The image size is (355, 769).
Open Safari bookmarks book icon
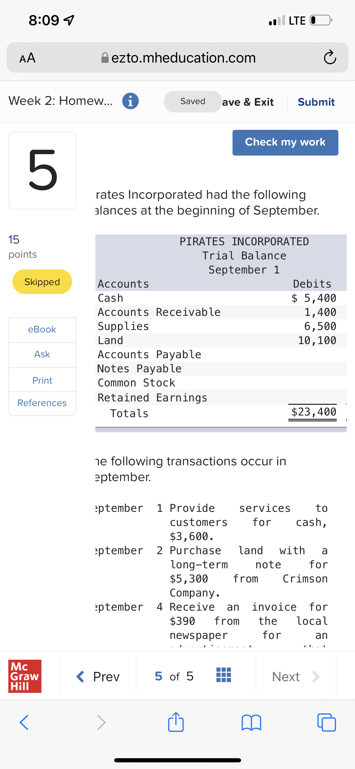point(251,722)
